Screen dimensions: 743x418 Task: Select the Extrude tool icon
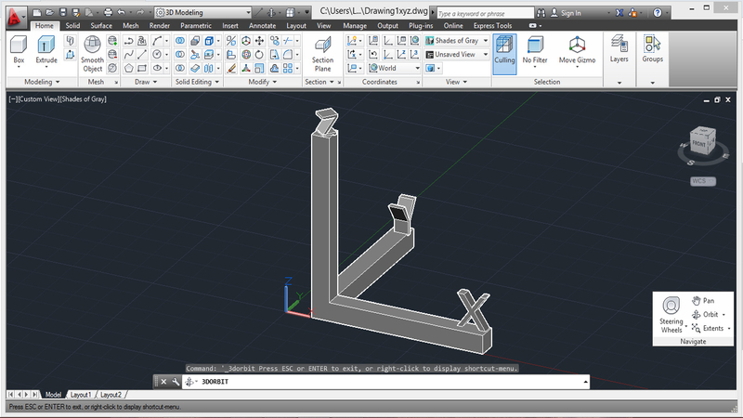point(46,45)
